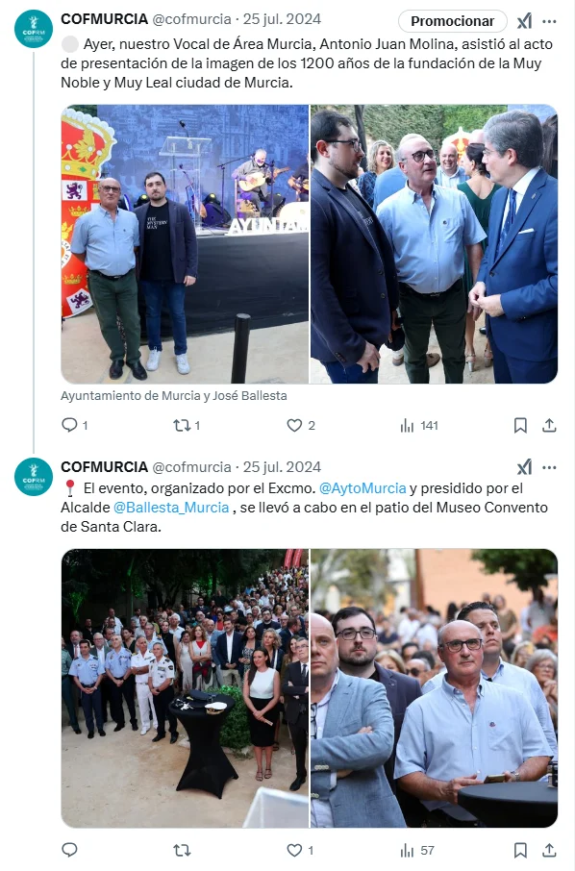
Task: Click the reply icon on first tweet
Action: (x=69, y=426)
